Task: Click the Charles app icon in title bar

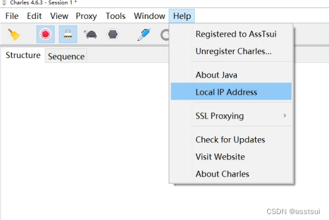Action: (4, 2)
